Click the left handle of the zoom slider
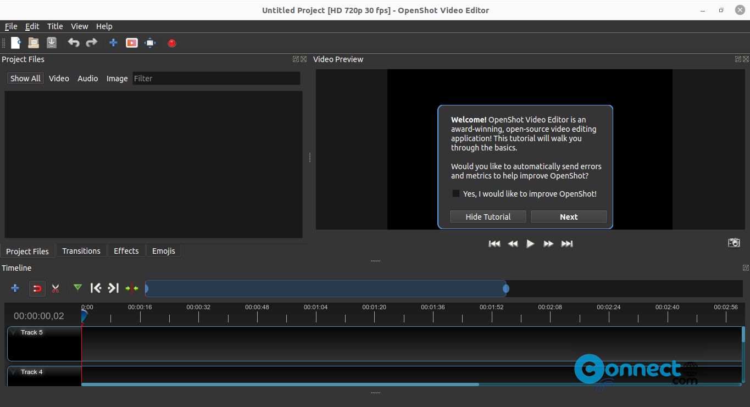 point(146,288)
